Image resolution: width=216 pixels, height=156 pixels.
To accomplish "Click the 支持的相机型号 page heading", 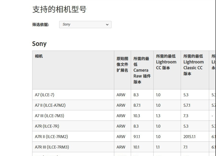I will click(59, 9).
